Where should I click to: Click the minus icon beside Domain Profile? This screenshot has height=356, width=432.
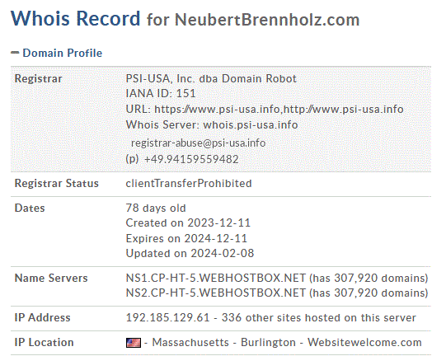point(15,52)
